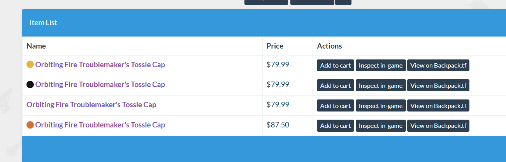This screenshot has height=162, width=506.
Task: Add the yellow-painted Tossle Cap to cart
Action: click(336, 65)
